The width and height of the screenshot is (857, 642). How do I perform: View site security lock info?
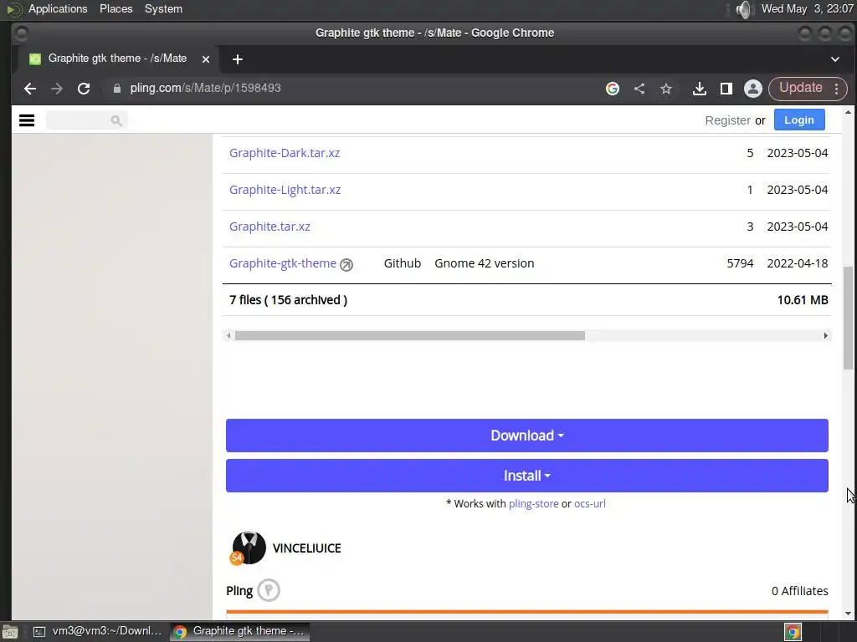117,89
